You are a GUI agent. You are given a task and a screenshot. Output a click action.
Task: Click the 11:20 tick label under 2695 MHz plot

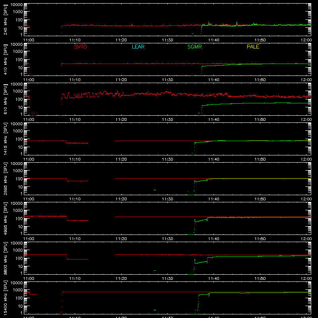coord(121,199)
